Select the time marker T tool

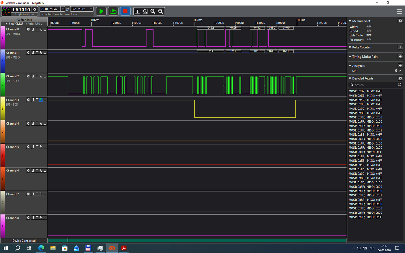137,11
